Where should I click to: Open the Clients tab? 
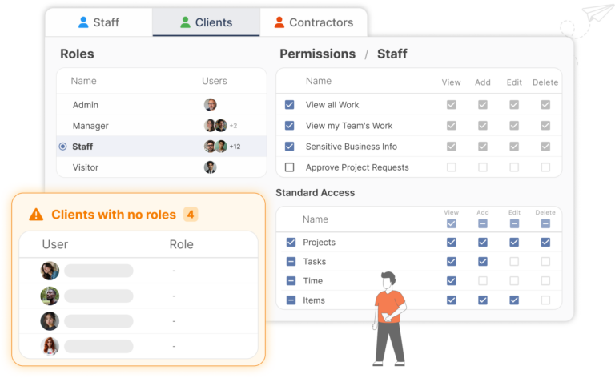206,22
